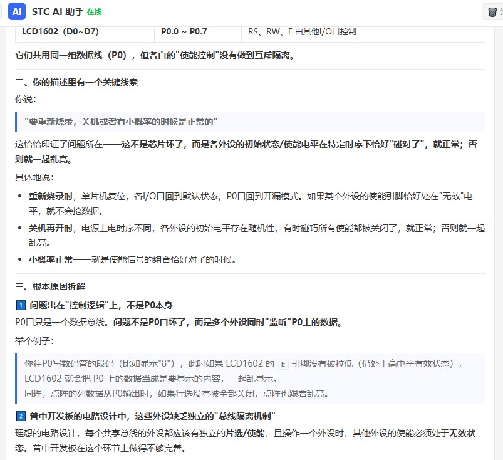Click the sentence beginning '它们共用同一组数据线'

pyautogui.click(x=155, y=55)
